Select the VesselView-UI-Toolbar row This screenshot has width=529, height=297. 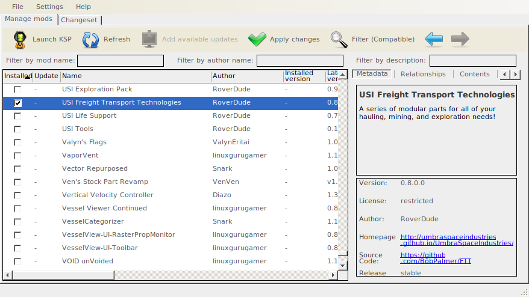coord(171,248)
